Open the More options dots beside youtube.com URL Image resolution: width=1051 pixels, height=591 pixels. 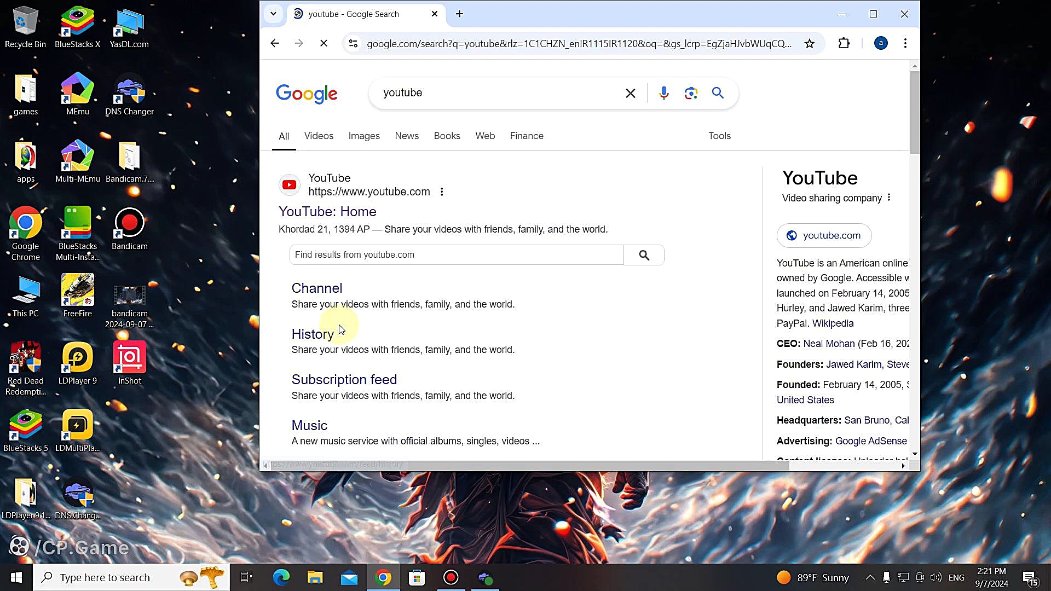[x=442, y=192]
